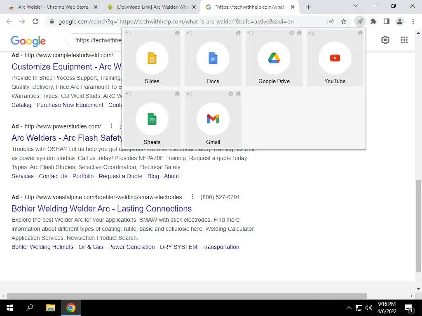Open the Contact Us sitelink
Screen dimensions: 422x316
(x=53, y=176)
